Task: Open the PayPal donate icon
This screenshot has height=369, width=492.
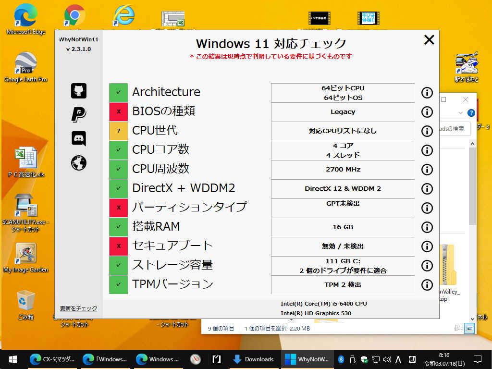Action: pyautogui.click(x=78, y=114)
